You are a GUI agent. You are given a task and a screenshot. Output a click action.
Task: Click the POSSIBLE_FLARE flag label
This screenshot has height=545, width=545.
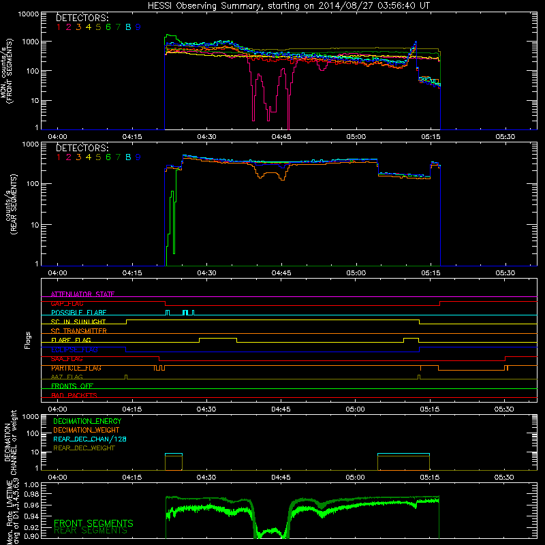pyautogui.click(x=78, y=313)
